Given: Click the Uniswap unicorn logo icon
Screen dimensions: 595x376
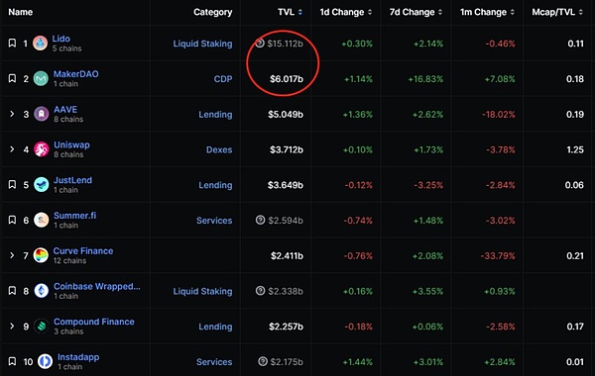Looking at the screenshot, I should point(42,149).
